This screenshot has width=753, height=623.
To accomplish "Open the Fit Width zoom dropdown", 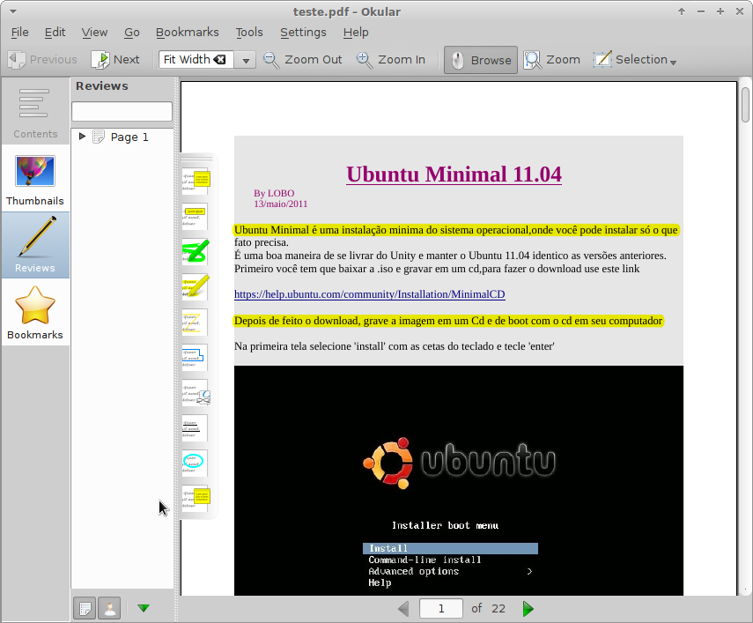I will pyautogui.click(x=246, y=60).
